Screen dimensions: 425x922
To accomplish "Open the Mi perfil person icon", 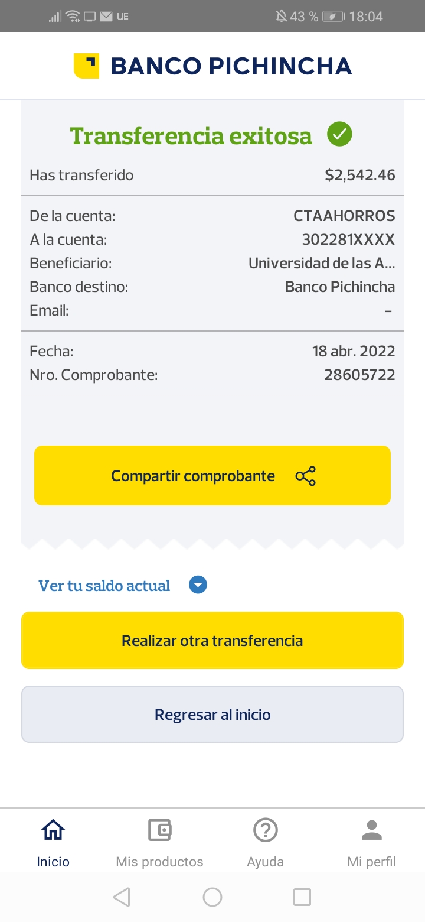I will tap(371, 830).
